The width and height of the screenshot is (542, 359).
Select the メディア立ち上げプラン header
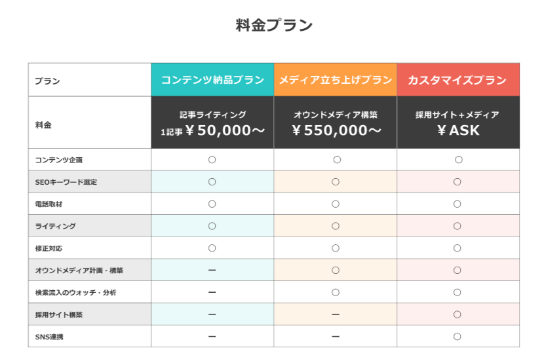336,80
